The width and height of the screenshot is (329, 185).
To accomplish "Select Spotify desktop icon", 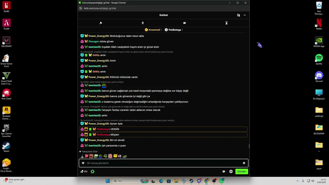I will [x=319, y=59].
